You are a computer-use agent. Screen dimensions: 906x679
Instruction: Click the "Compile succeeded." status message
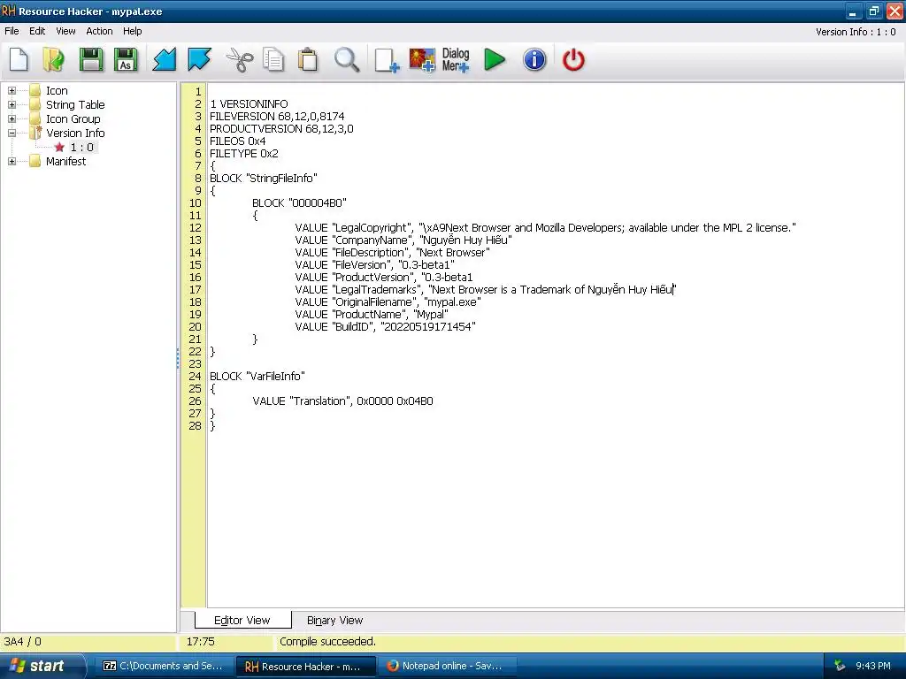coord(327,642)
